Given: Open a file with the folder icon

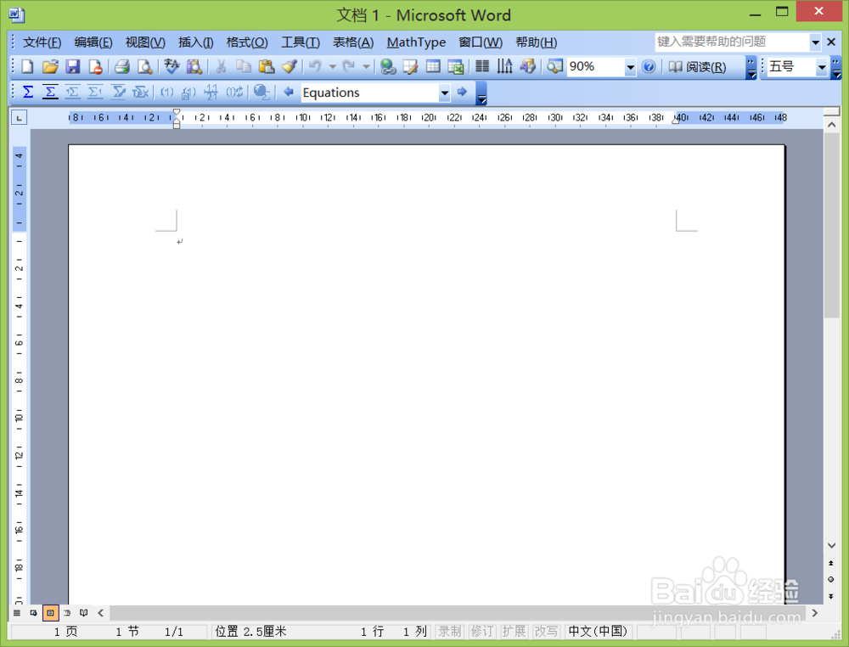Looking at the screenshot, I should point(50,66).
